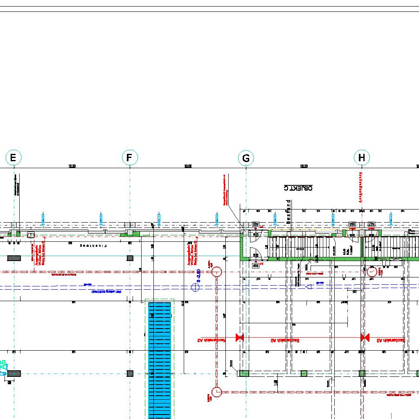
Task: Select the grid axis bubble labeled F
Action: coord(130,158)
